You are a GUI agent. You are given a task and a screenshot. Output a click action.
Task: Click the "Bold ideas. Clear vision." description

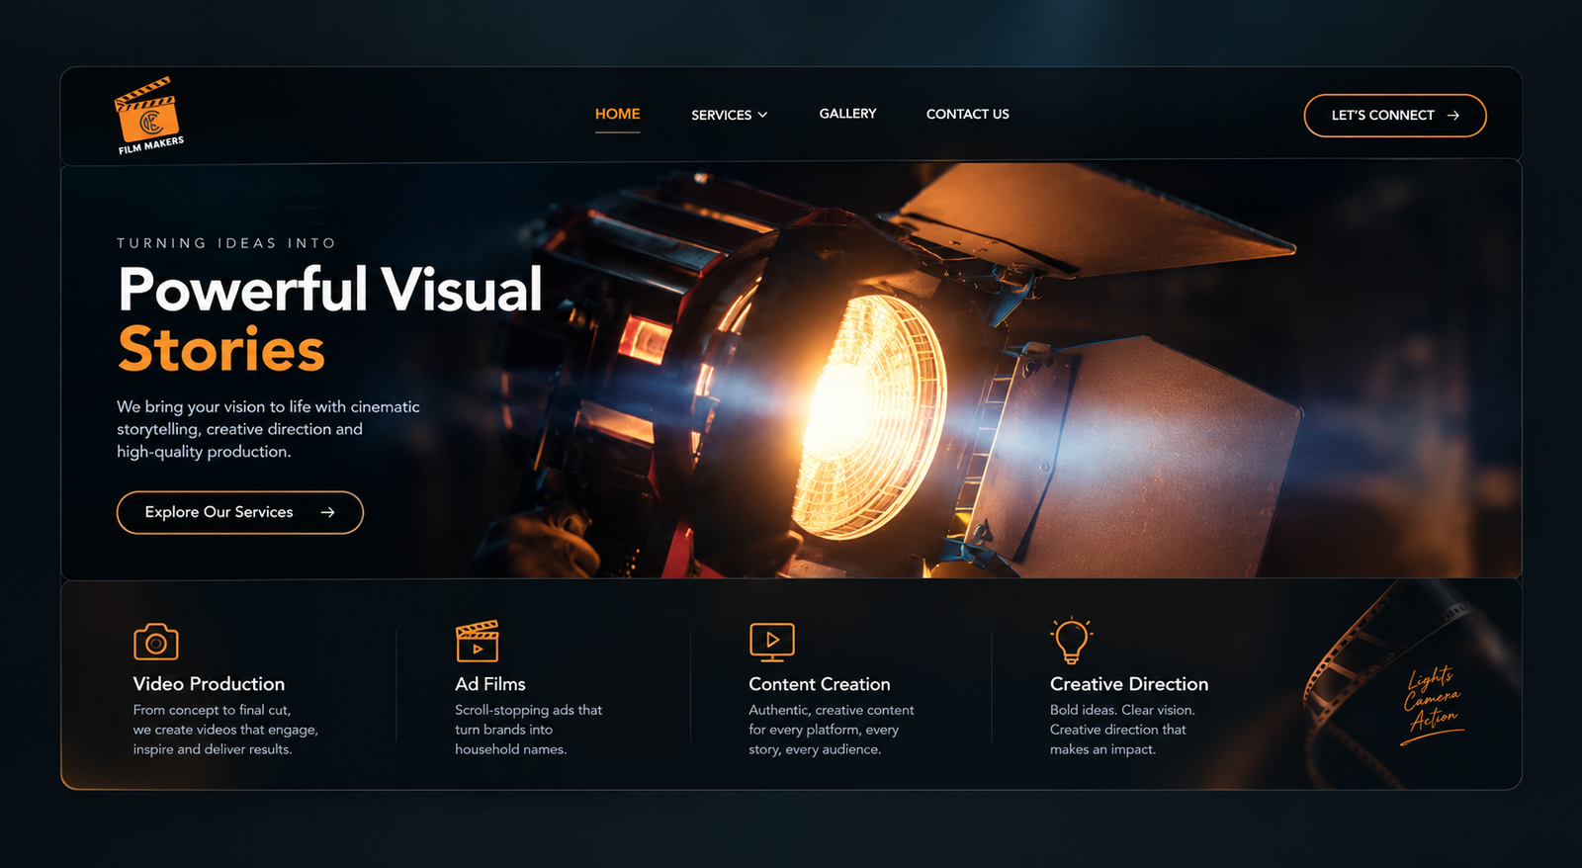point(1122,730)
